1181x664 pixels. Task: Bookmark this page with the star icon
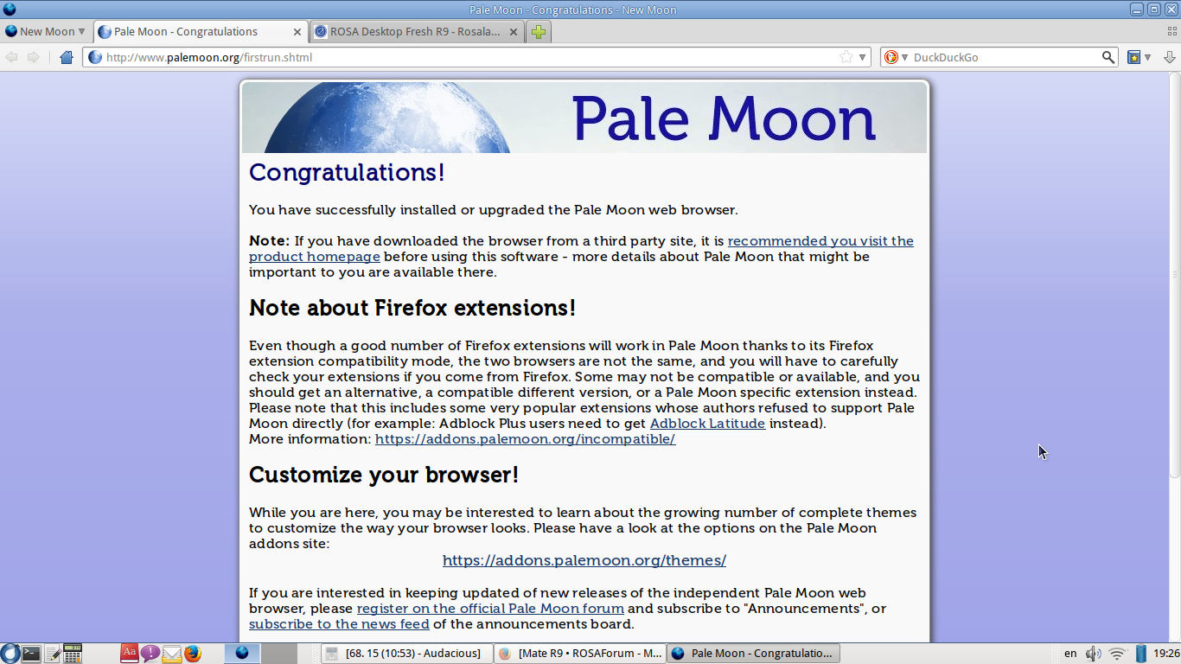click(846, 57)
